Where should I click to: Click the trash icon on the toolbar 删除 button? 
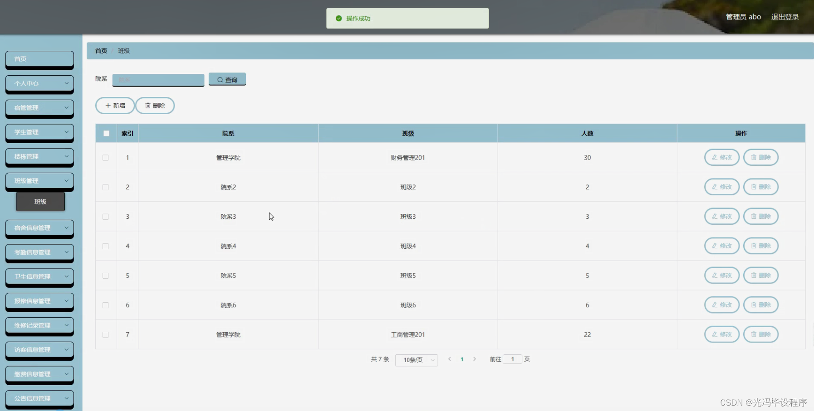click(x=148, y=105)
